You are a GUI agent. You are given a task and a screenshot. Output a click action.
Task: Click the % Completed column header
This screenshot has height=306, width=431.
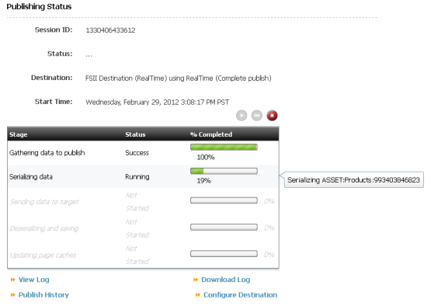tap(211, 134)
